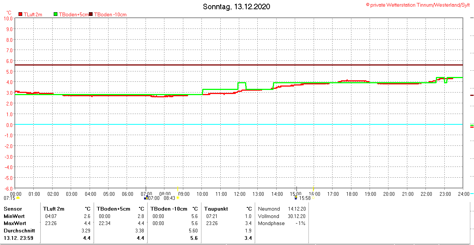Click the TBoden -10cm legend label

tap(110, 14)
